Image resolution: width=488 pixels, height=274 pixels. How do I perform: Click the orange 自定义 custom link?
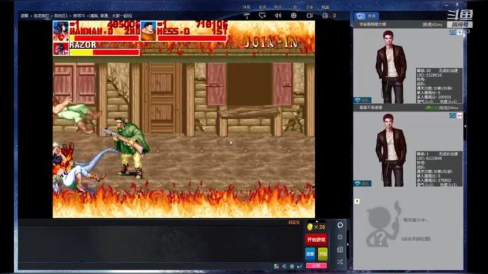294,222
